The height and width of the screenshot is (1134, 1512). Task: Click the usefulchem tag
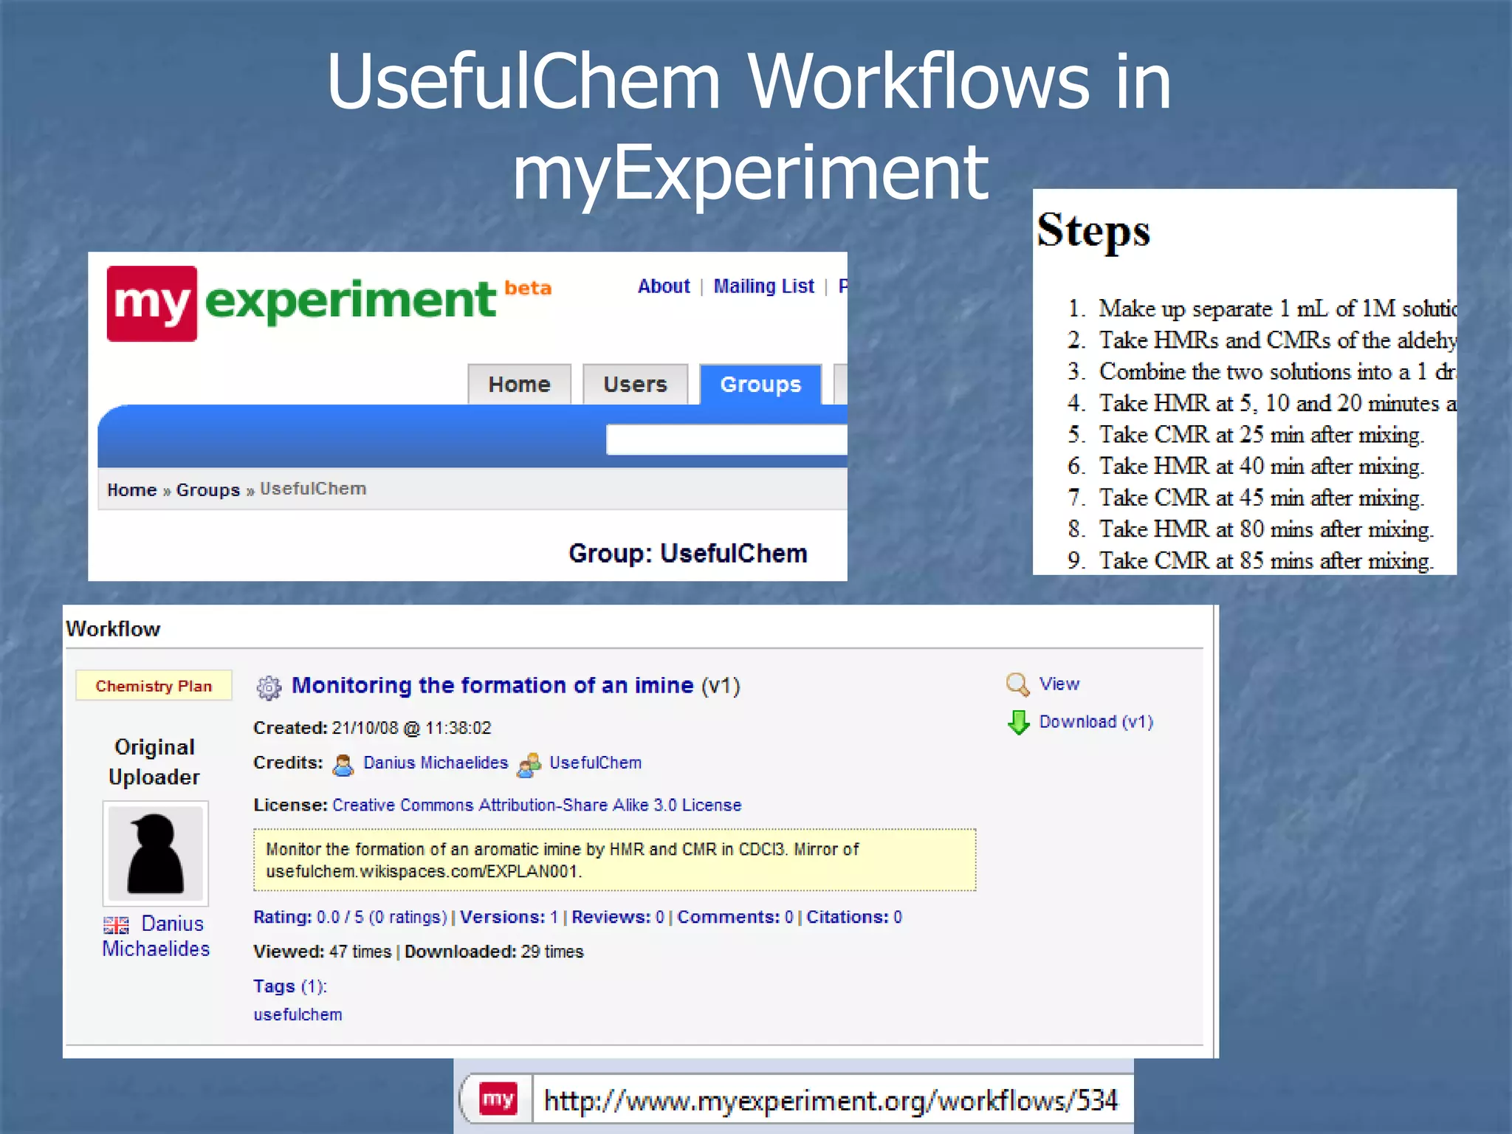coord(298,1014)
